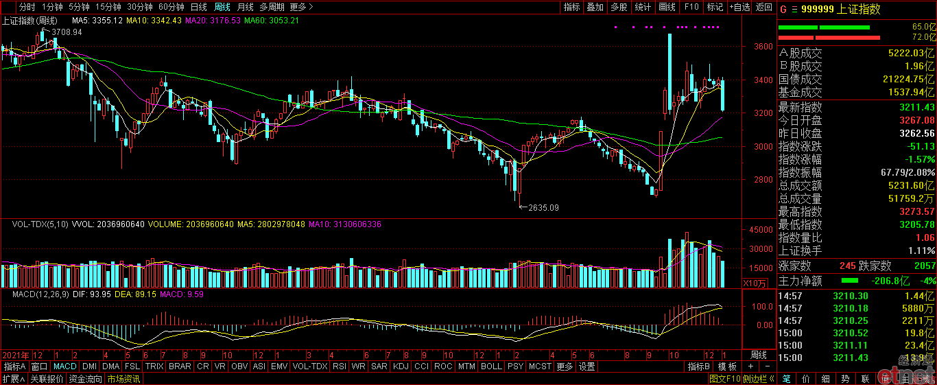The image size is (937, 385).
Task: Open 多周期 multi-period view
Action: click(x=272, y=7)
